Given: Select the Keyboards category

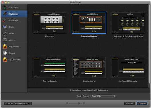Looking at the screenshot, I should (x=14, y=14).
